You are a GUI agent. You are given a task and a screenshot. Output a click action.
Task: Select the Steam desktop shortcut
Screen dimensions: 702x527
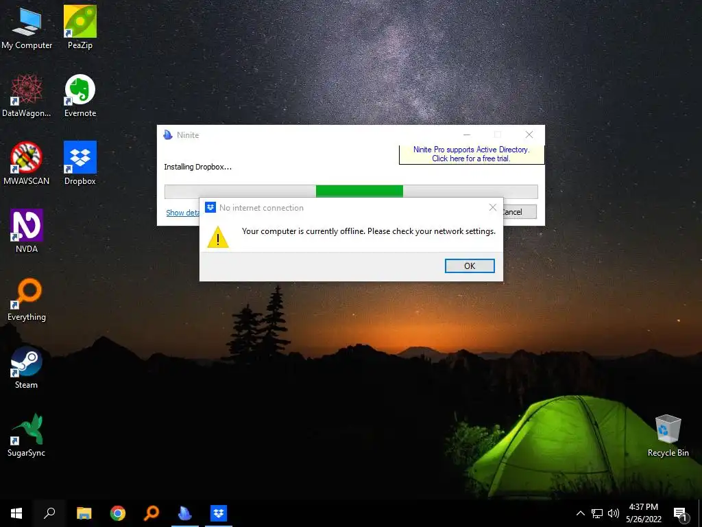click(27, 368)
